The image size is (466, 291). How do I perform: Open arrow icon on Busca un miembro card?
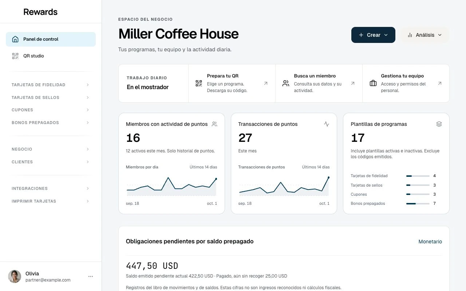(x=353, y=83)
